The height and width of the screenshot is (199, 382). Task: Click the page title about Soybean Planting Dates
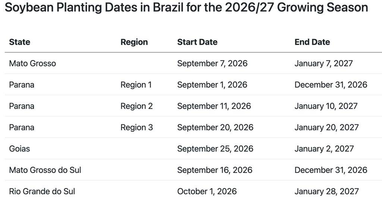click(x=187, y=7)
